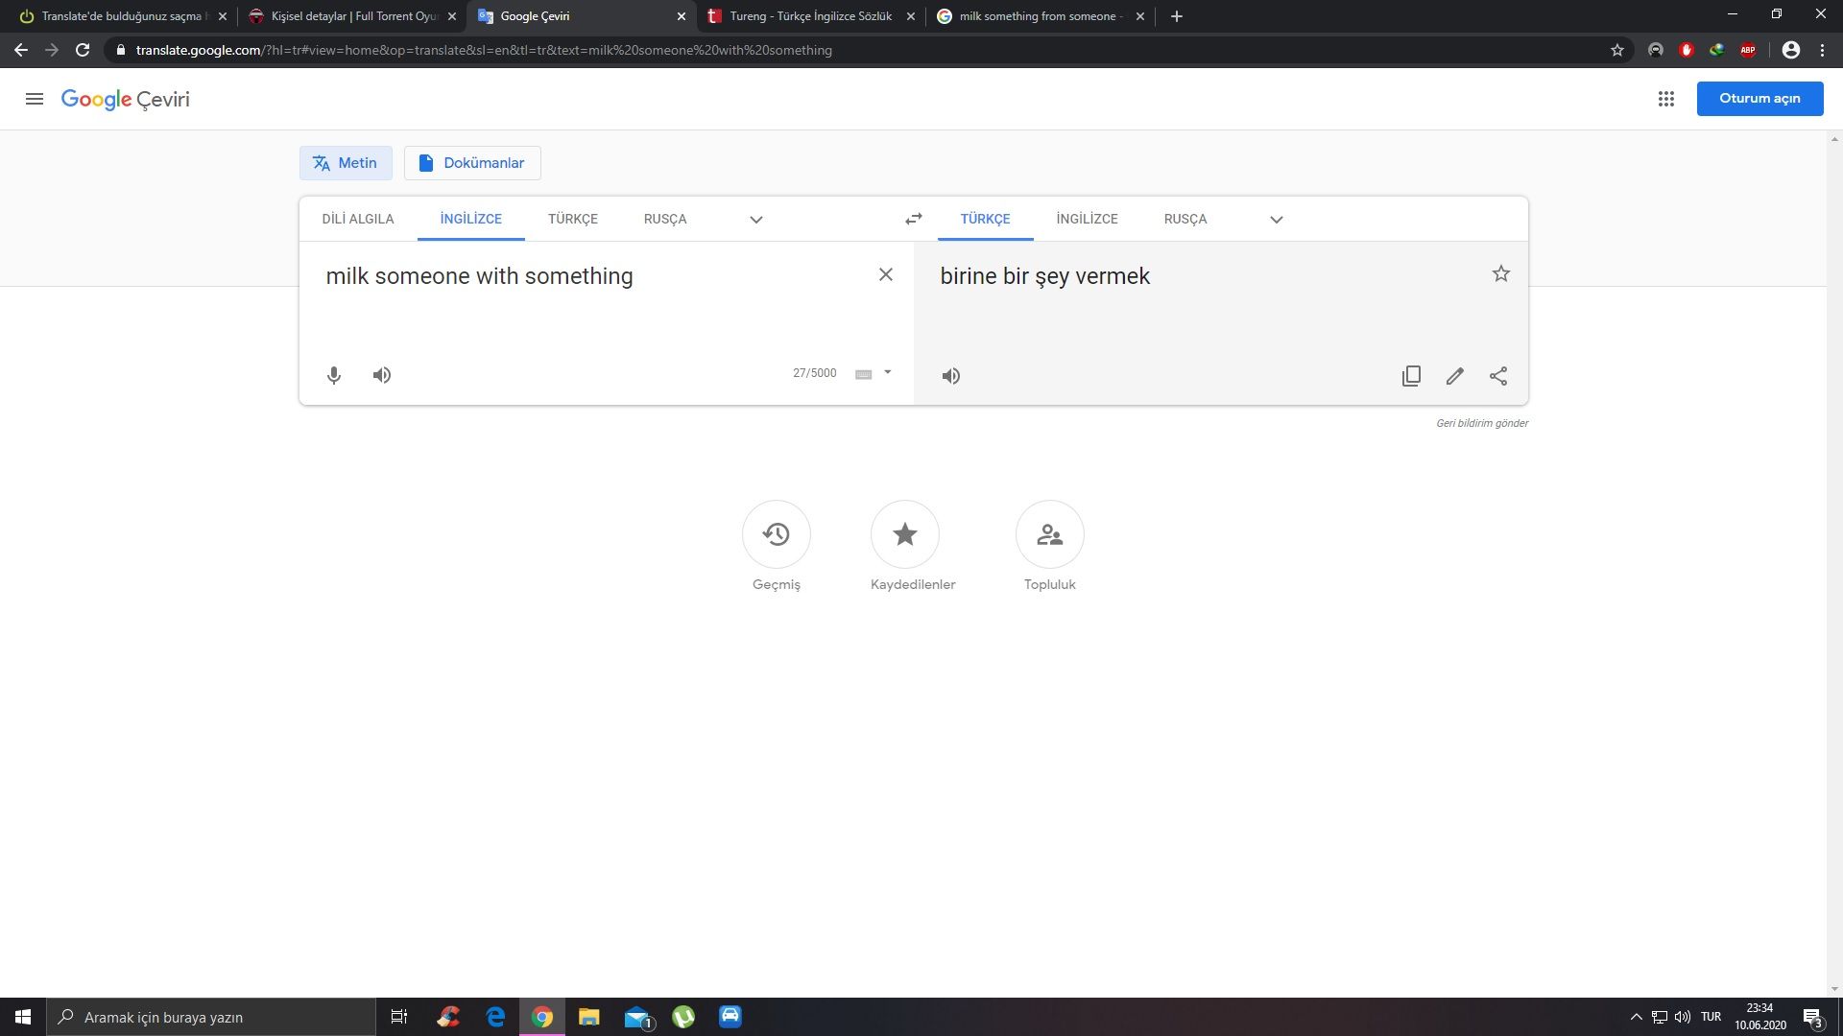Swap source and target languages

point(913,219)
